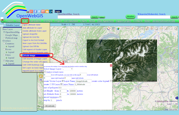Click the red target locate icon

(109, 28)
